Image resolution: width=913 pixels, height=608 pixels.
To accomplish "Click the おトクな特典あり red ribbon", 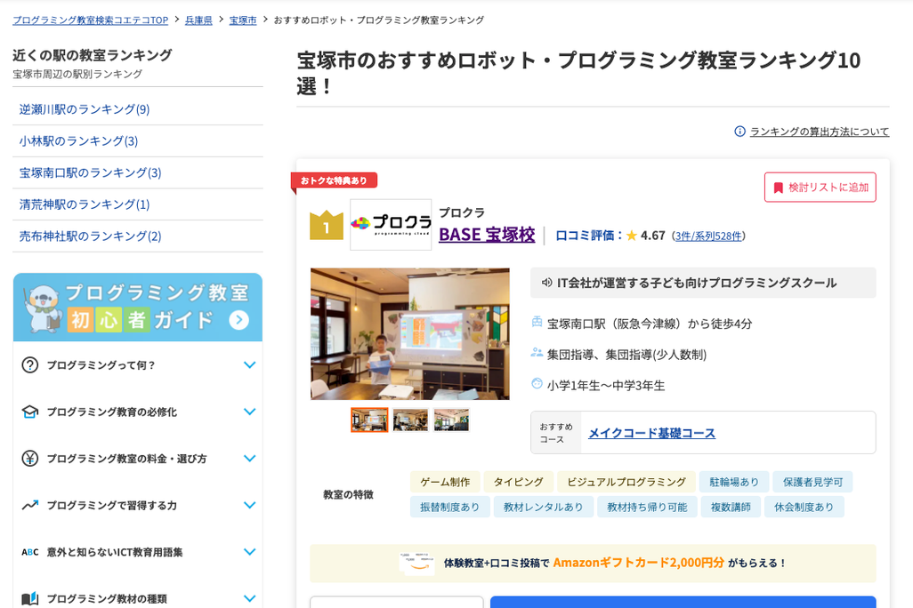I will pyautogui.click(x=335, y=181).
